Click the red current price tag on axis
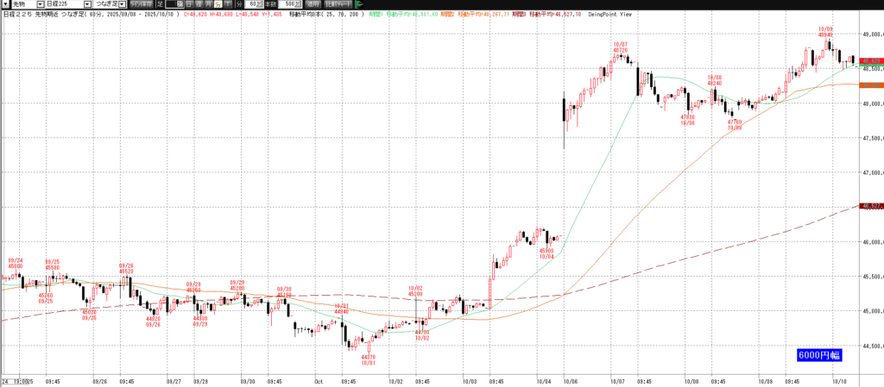Screen dimensions: 884x387 coord(868,60)
